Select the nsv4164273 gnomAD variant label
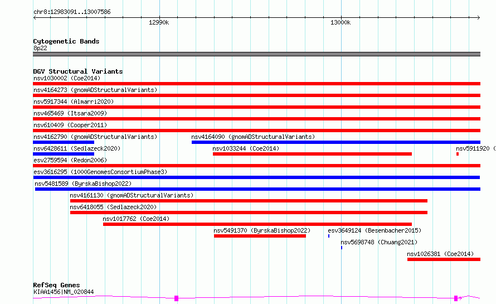Viewport: 496px width, 304px height. (95, 90)
